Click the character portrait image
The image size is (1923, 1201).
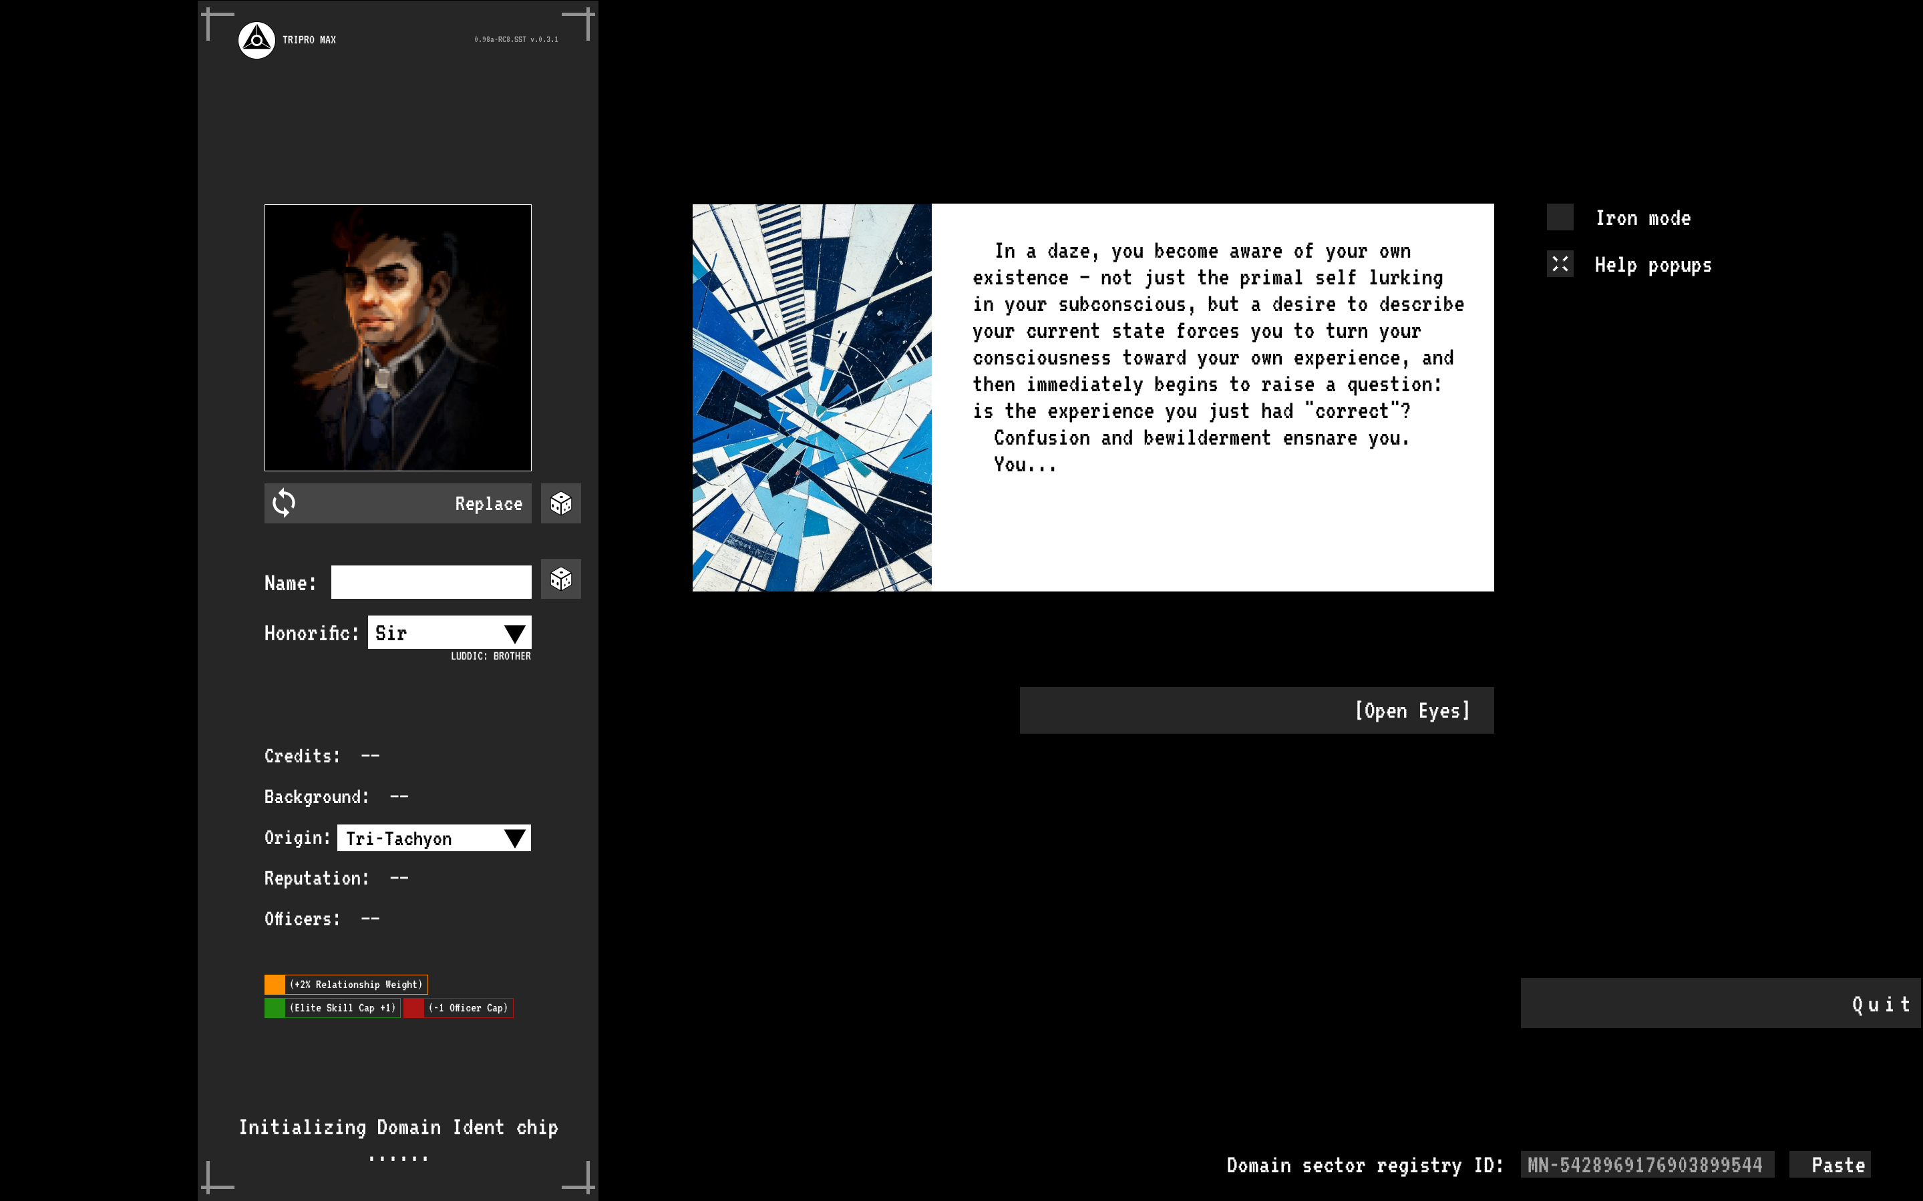coord(398,338)
